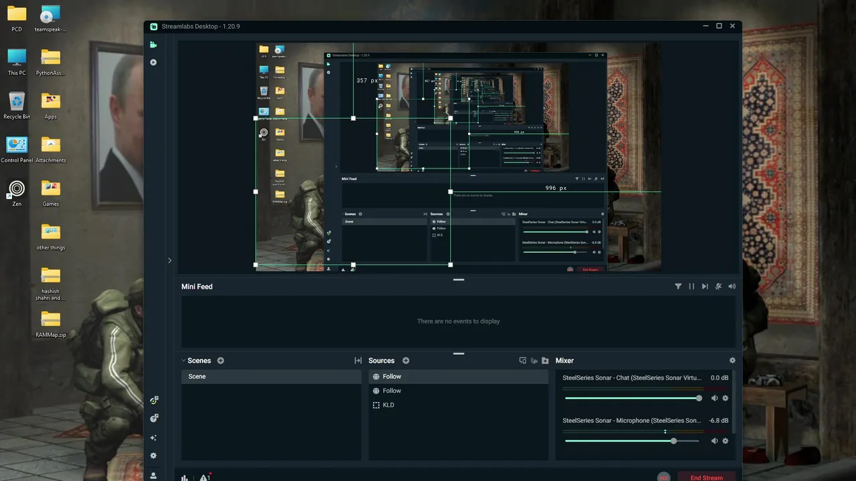Select the Apps folder on desktop
The height and width of the screenshot is (481, 856).
tap(51, 106)
